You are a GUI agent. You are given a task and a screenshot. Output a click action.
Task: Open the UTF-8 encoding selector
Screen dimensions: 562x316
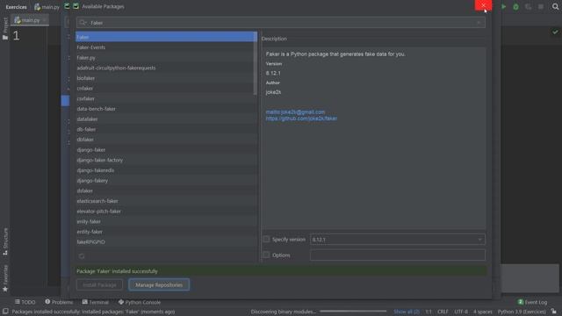click(x=461, y=312)
